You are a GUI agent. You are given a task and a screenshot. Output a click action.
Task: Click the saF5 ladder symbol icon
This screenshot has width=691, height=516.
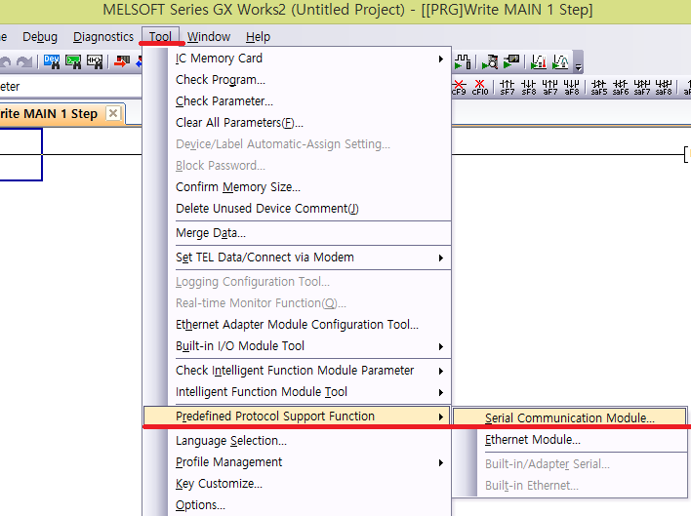click(599, 87)
